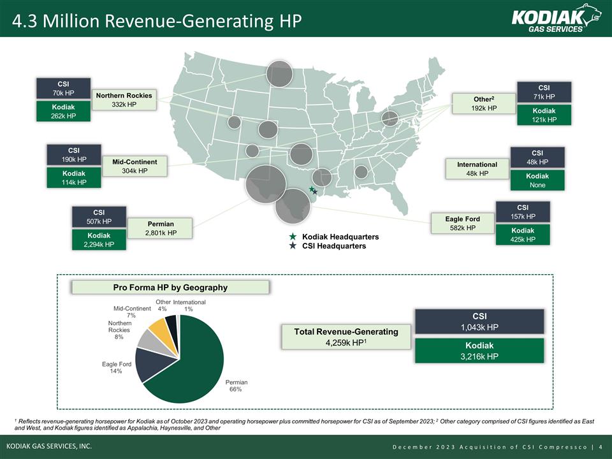The width and height of the screenshot is (612, 459).
Task: Select the largest bubble over West Texas
Action: click(x=266, y=184)
